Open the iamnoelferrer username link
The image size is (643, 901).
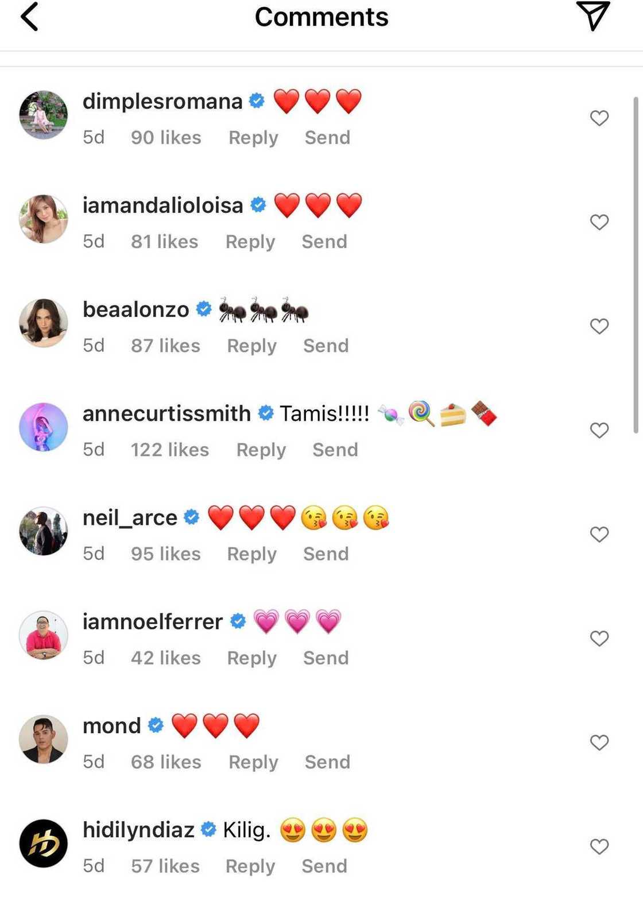click(x=153, y=622)
